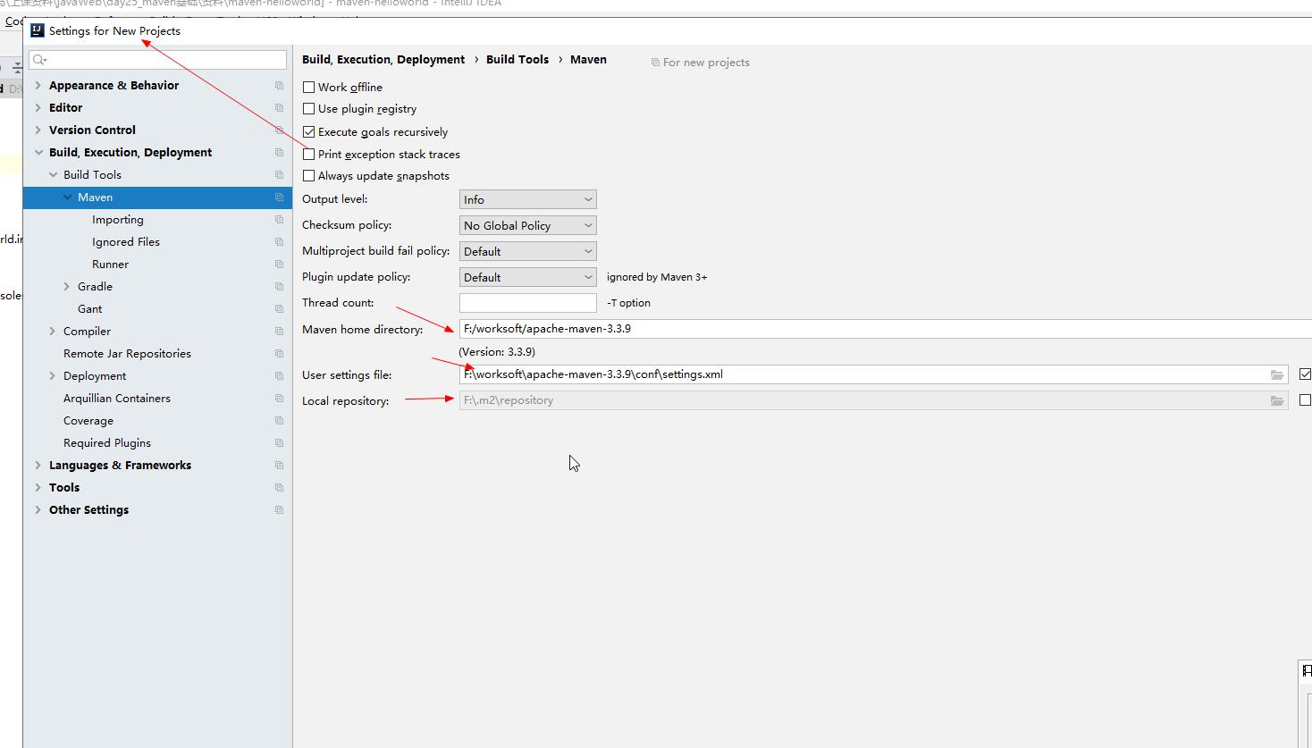Open the Checksum policy dropdown
The height and width of the screenshot is (748, 1312).
(x=527, y=225)
